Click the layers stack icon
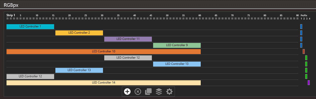 click(159, 92)
